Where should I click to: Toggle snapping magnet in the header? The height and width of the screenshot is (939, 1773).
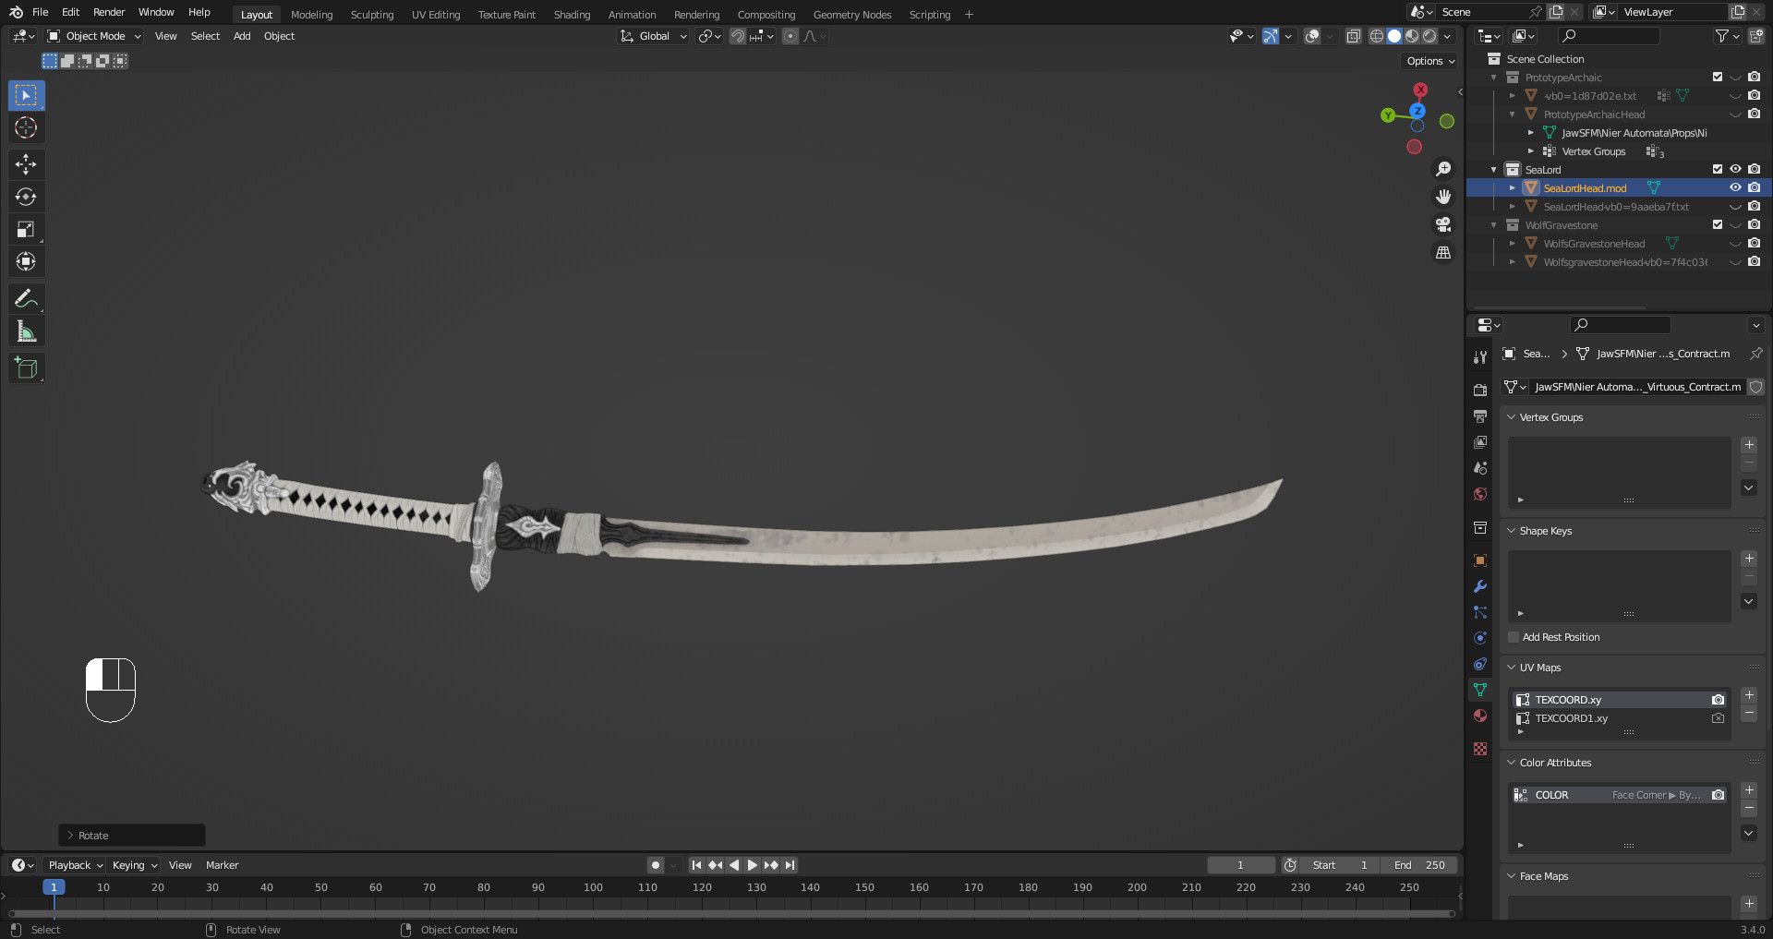click(x=738, y=36)
